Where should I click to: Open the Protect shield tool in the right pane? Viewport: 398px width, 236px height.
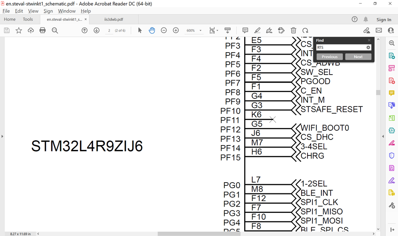pos(392,155)
